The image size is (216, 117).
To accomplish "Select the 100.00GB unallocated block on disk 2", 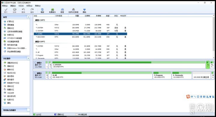I will (201, 75).
